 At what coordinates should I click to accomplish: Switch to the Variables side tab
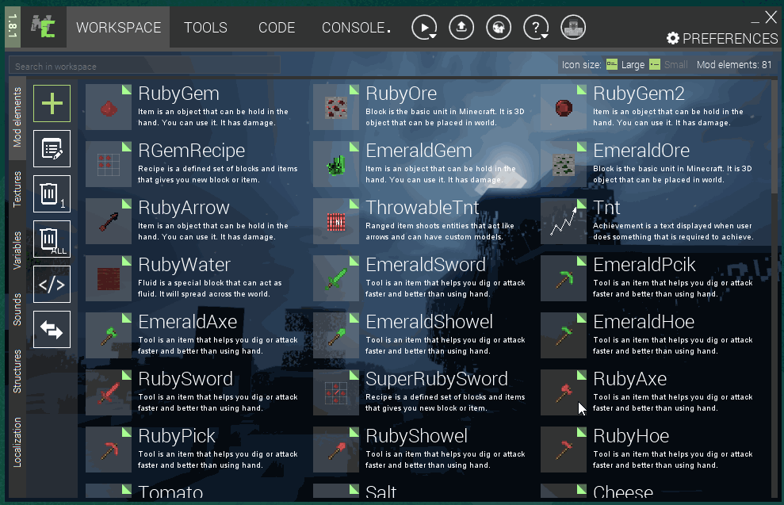(17, 251)
